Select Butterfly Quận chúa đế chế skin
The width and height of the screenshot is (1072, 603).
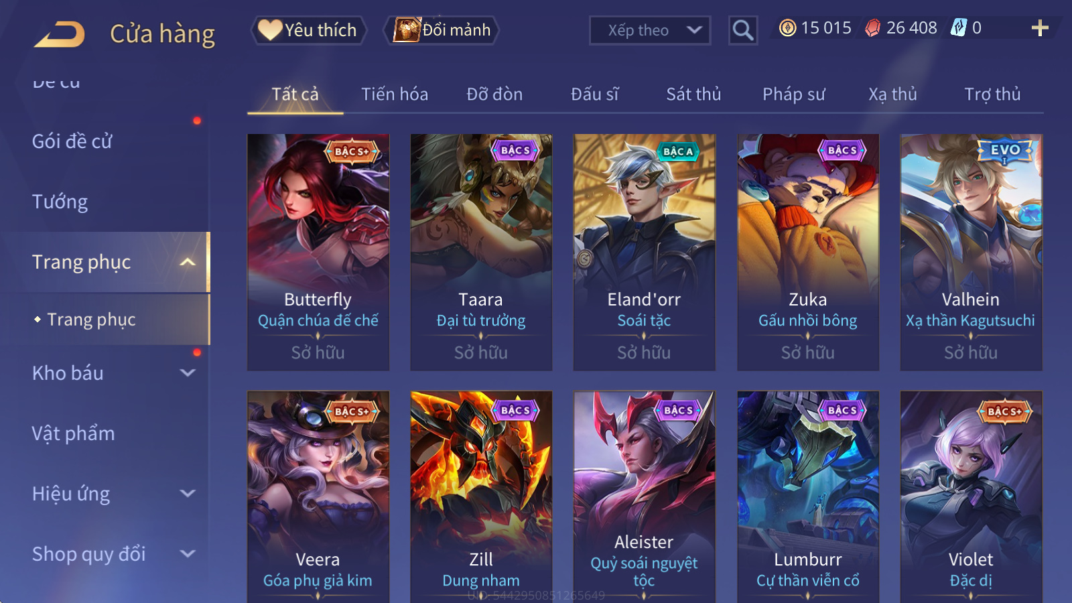318,252
